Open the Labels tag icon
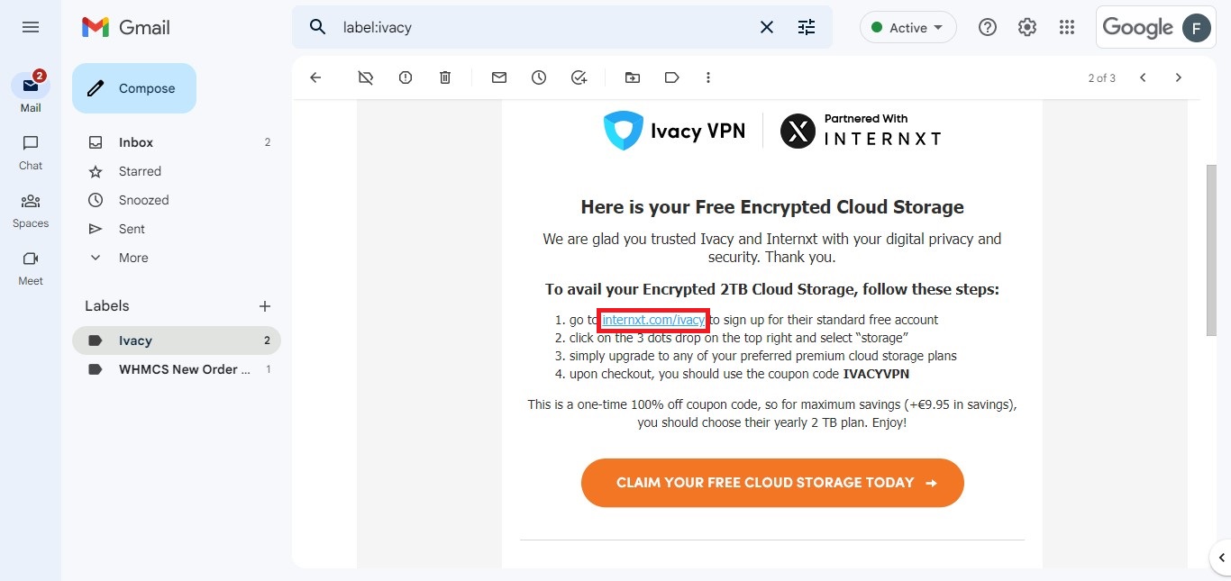The height and width of the screenshot is (581, 1231). [672, 77]
